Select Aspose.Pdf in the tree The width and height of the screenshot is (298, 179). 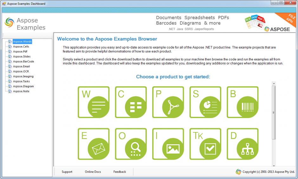click(x=20, y=51)
